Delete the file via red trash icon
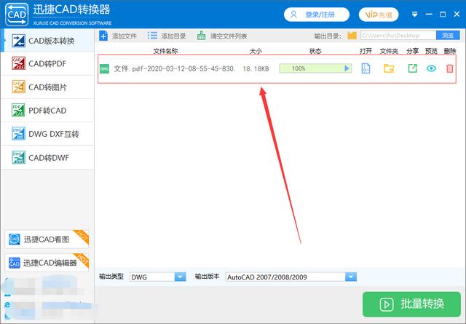466x324 pixels. point(450,68)
